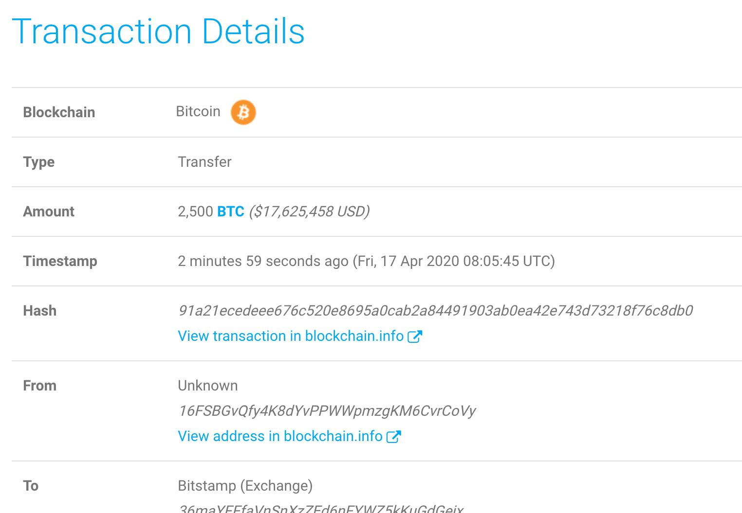Click the Hash row label
Image resolution: width=742 pixels, height=513 pixels.
[40, 311]
